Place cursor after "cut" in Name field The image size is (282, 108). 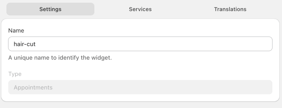[36, 44]
